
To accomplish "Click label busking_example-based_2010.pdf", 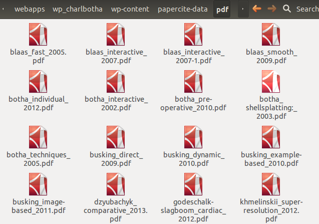I will [x=271, y=159].
